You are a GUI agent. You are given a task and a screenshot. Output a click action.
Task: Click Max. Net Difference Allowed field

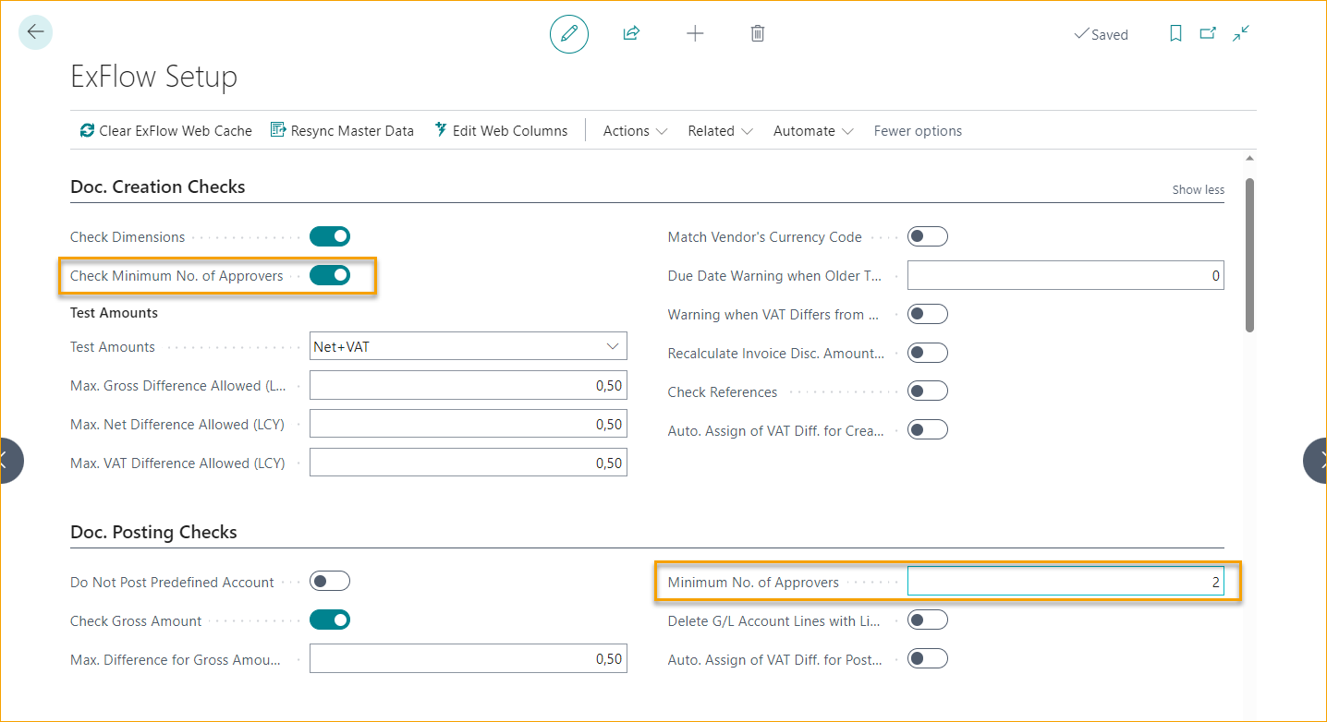point(469,425)
